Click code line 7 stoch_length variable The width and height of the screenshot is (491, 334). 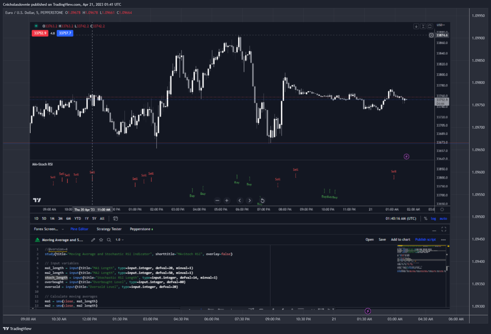pyautogui.click(x=56, y=278)
